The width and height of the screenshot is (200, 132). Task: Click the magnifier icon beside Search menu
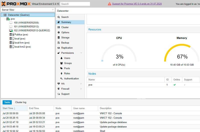click(59, 17)
